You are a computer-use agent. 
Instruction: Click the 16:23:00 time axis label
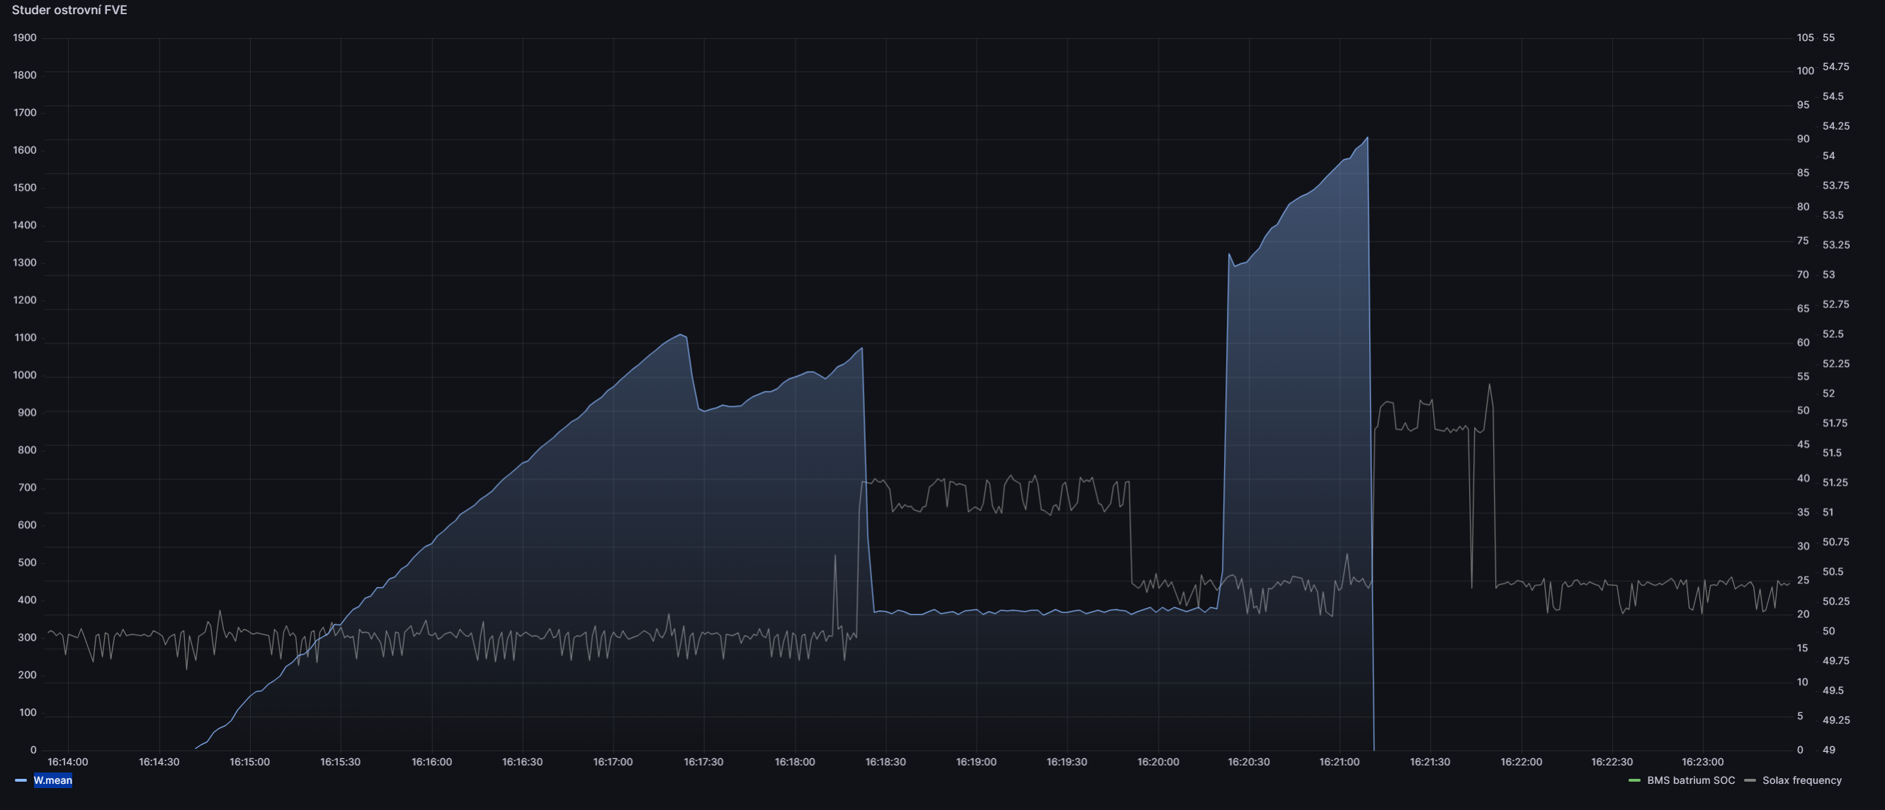(1703, 762)
